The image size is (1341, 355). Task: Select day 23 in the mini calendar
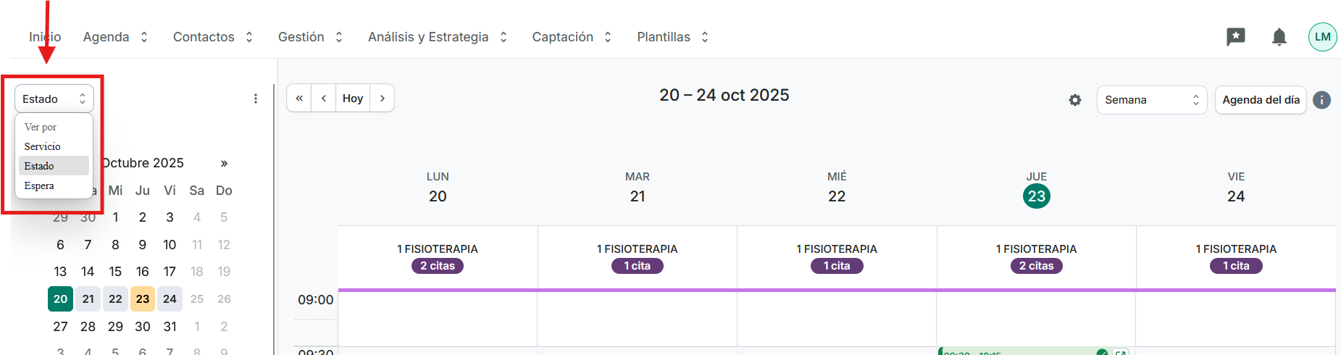pos(143,298)
